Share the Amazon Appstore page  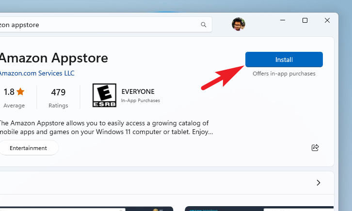tap(315, 148)
